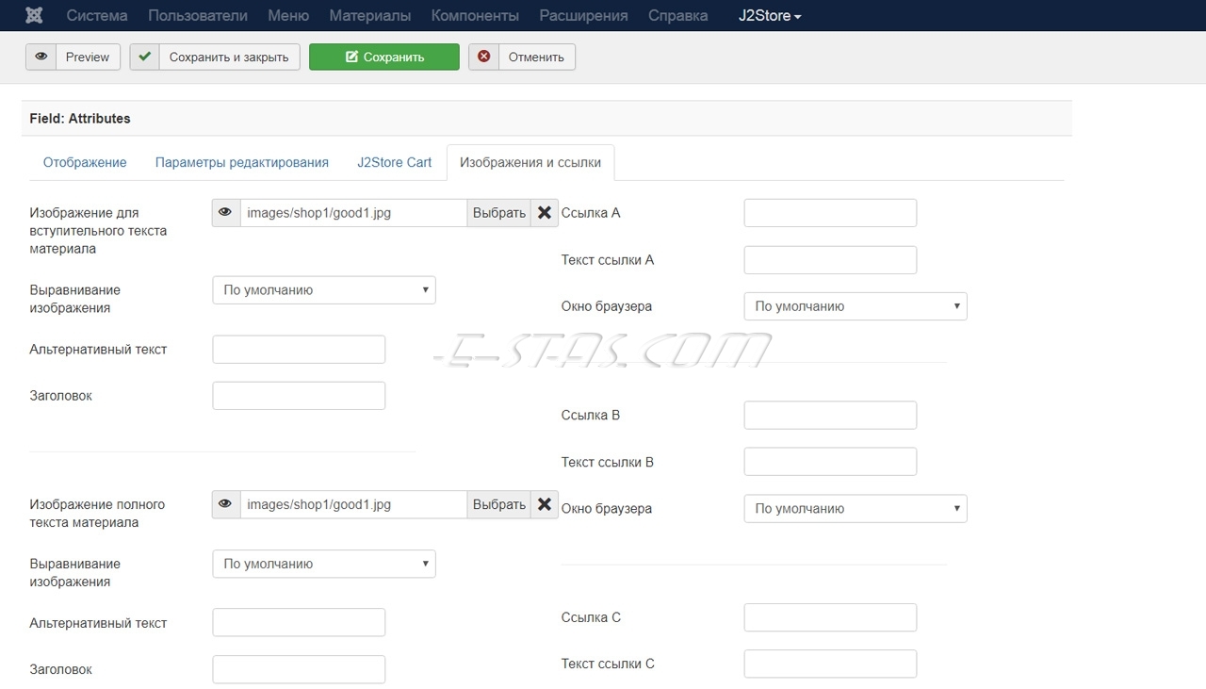Viewport: 1206px width, 689px height.
Task: Click the full text image path field
Action: (353, 504)
